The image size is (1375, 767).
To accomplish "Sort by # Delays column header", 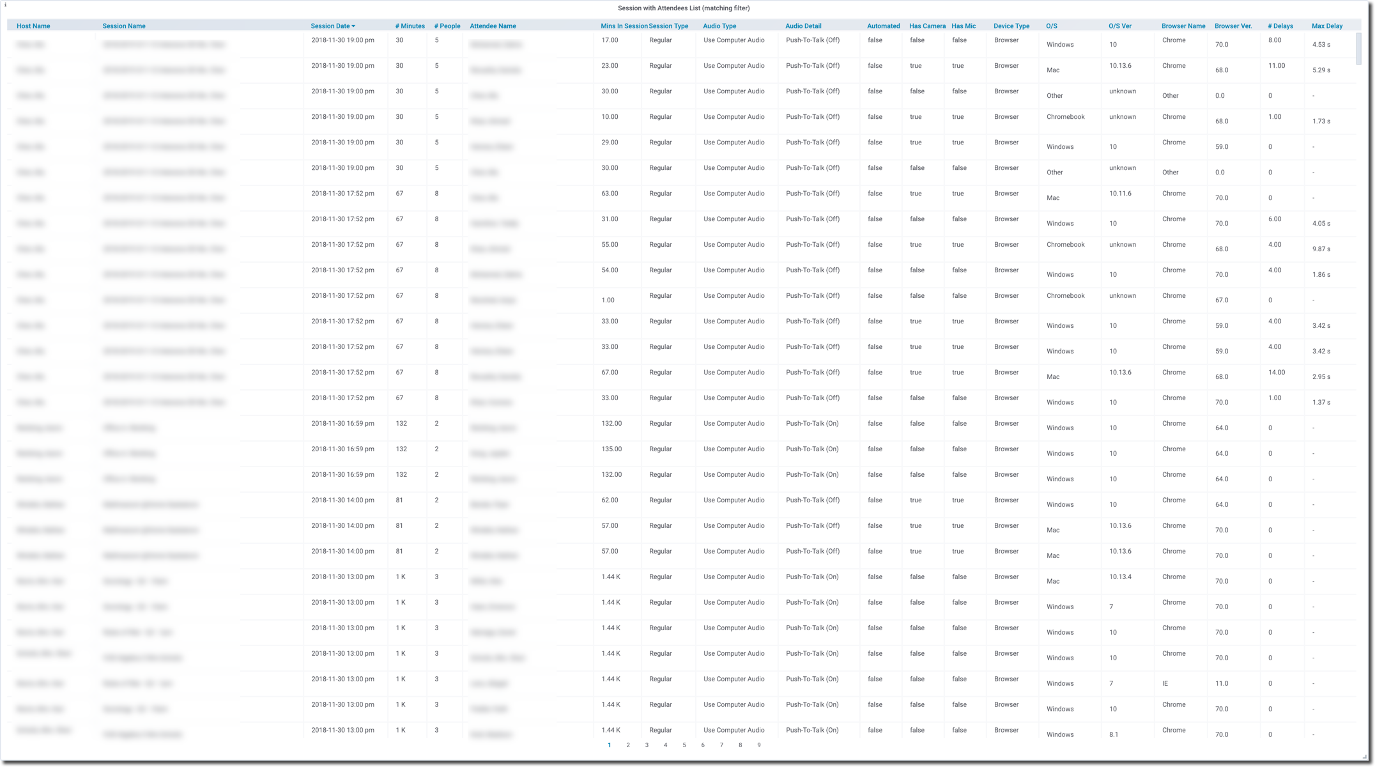I will pos(1280,26).
